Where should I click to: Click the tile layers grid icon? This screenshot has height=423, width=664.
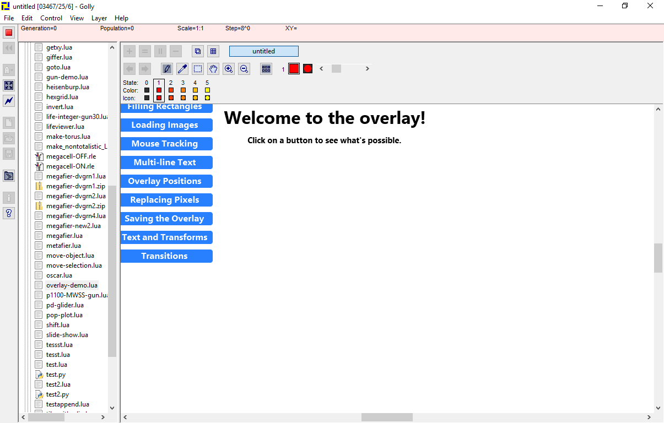[213, 51]
